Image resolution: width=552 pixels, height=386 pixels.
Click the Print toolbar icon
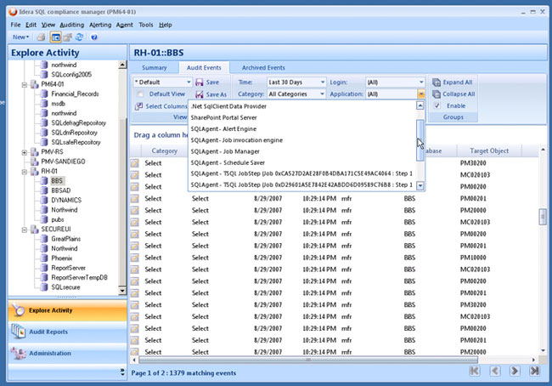pyautogui.click(x=42, y=37)
